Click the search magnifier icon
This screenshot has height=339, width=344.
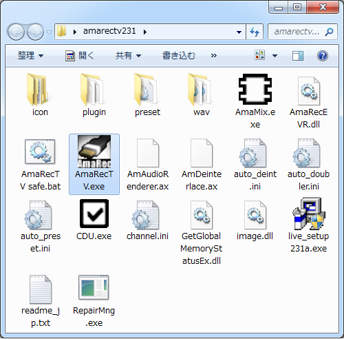click(x=329, y=32)
